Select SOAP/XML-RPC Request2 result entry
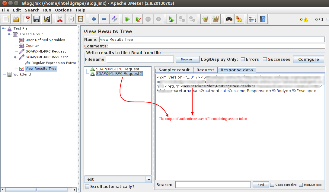329x193 pixels. tap(119, 73)
